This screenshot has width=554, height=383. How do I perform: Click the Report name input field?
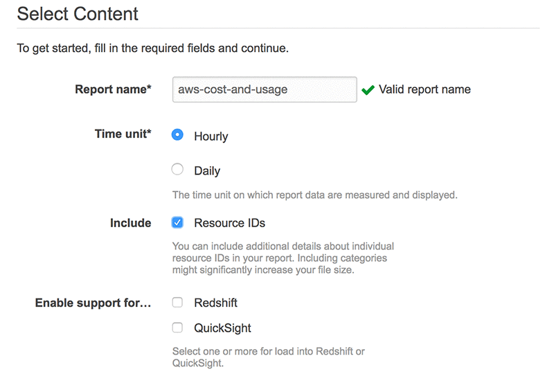coord(265,89)
